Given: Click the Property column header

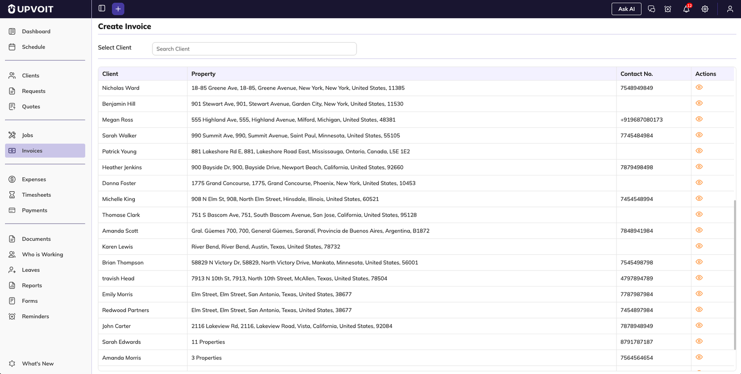Looking at the screenshot, I should [402, 74].
